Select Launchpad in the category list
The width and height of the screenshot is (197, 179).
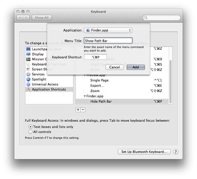pyautogui.click(x=49, y=49)
